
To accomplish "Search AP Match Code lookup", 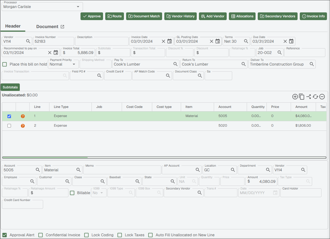I will [168, 76].
